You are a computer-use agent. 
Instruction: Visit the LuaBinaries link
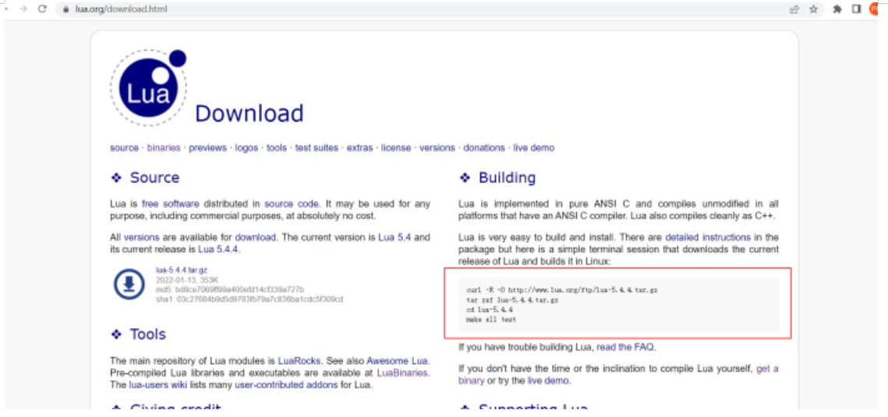coord(402,373)
